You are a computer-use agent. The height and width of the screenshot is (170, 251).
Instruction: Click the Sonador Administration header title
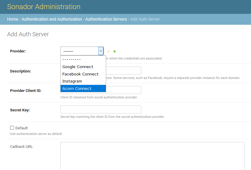44,7
